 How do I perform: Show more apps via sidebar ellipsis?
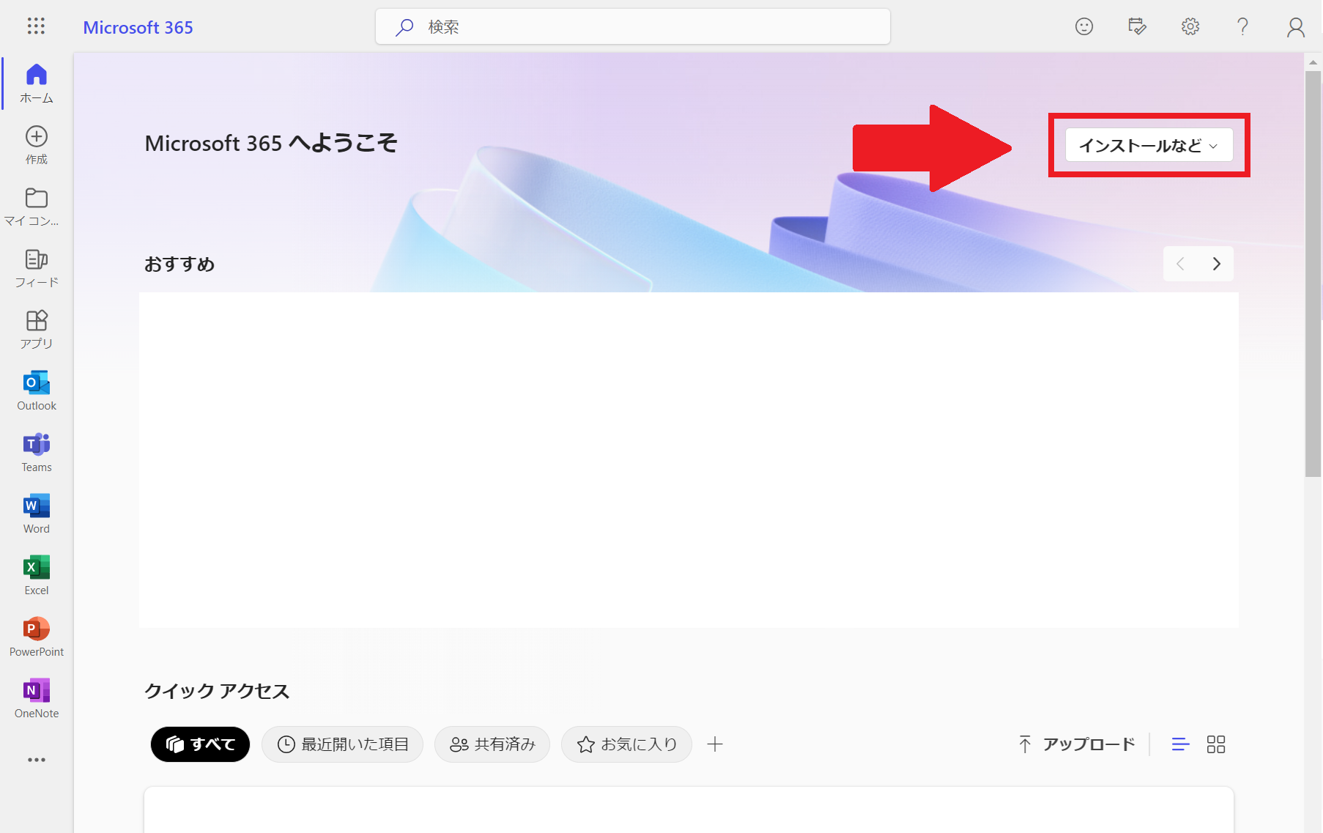37,760
